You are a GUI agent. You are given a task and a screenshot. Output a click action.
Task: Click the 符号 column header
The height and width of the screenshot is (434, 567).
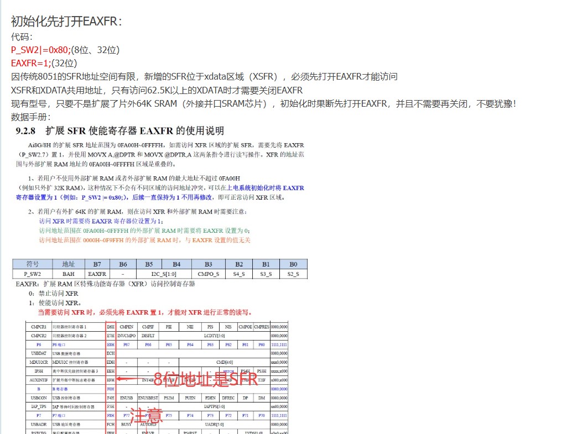[33, 264]
